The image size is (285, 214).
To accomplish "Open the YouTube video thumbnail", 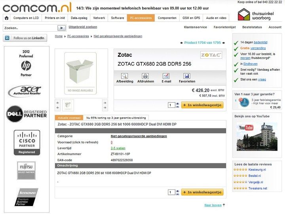I will pos(257,136).
